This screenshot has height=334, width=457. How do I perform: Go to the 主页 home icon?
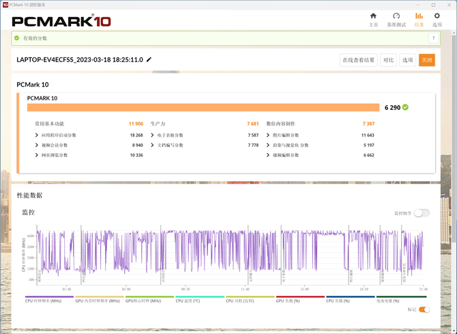click(373, 16)
